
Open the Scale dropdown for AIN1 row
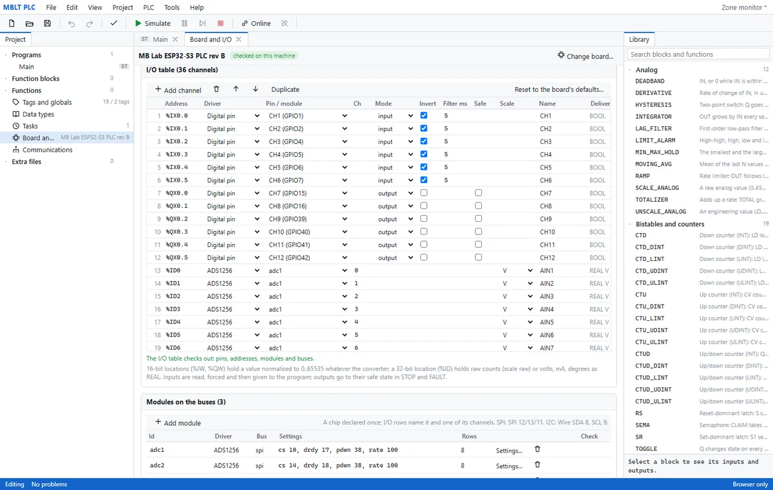pyautogui.click(x=518, y=271)
